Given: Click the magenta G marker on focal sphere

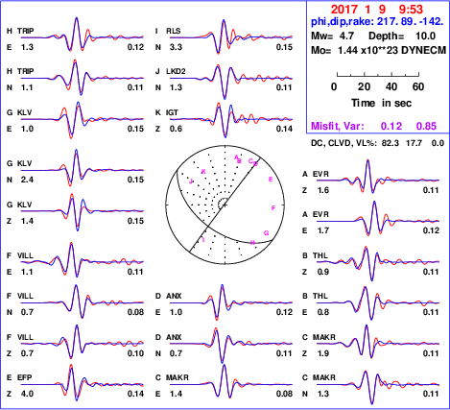Looking at the screenshot, I should point(266,233).
